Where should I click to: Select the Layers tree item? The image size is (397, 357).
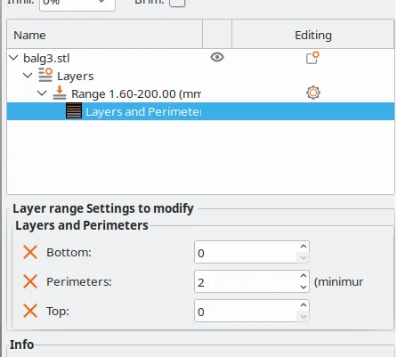click(200, 76)
